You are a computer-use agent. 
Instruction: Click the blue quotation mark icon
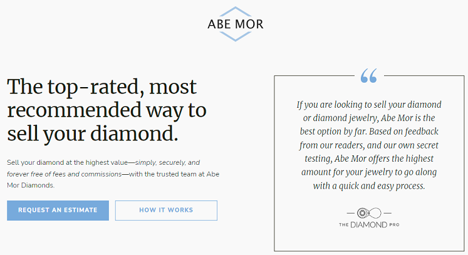[x=368, y=76]
